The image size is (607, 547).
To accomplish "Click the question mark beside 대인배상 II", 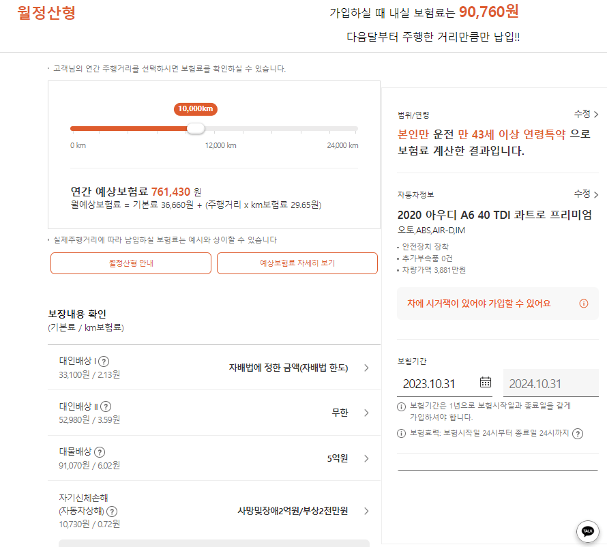I will click(x=106, y=407).
